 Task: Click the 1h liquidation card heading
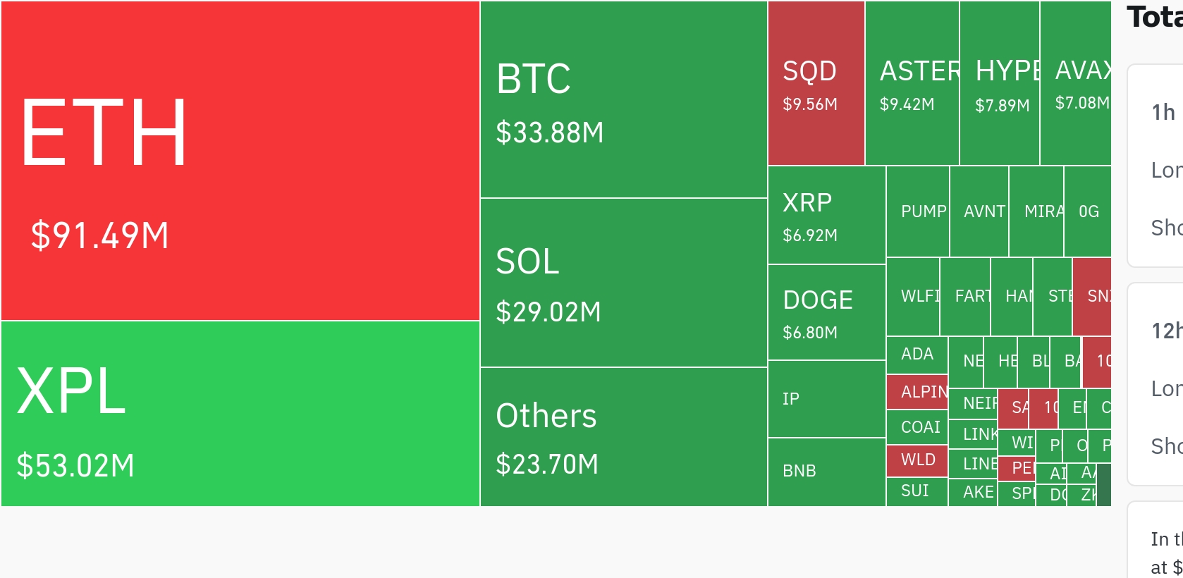click(1163, 113)
